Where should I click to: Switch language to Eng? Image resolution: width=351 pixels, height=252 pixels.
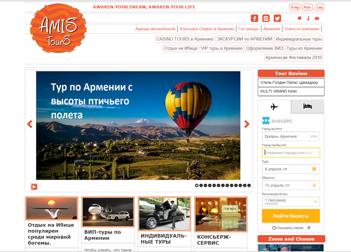click(x=295, y=7)
